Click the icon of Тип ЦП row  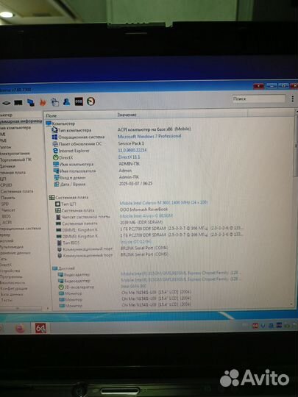pos(57,204)
